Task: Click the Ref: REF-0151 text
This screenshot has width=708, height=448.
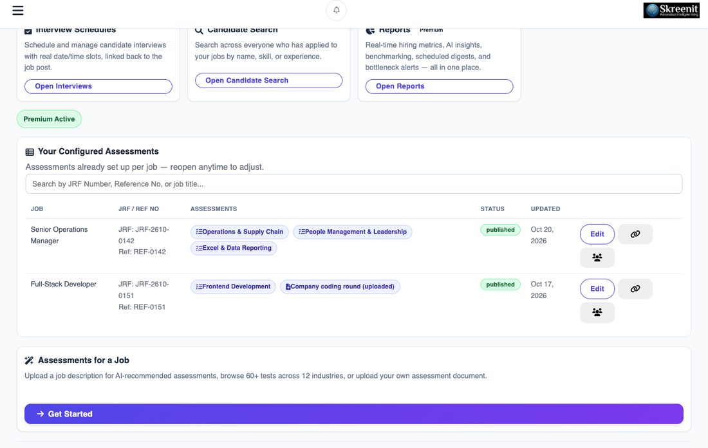Action: click(x=142, y=306)
